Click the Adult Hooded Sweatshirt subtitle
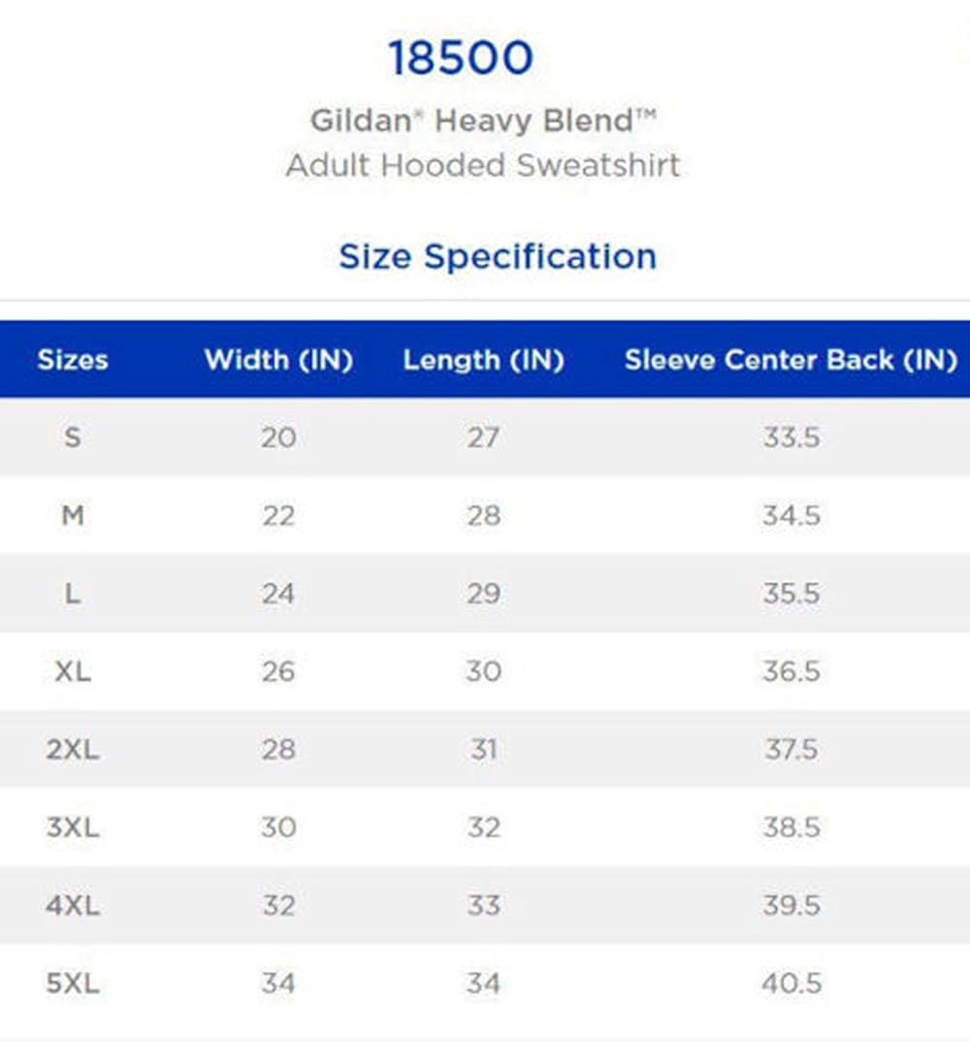 (483, 165)
